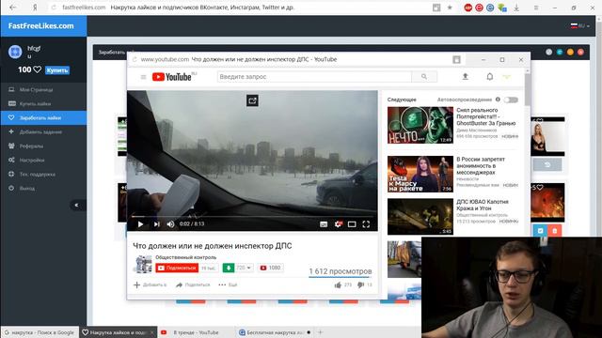Viewport: 602px width, 338px height.
Task: Open Добавить задание in the sidebar
Action: 43,131
